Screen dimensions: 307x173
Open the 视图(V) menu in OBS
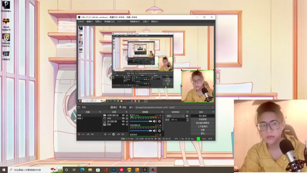[x=98, y=22]
